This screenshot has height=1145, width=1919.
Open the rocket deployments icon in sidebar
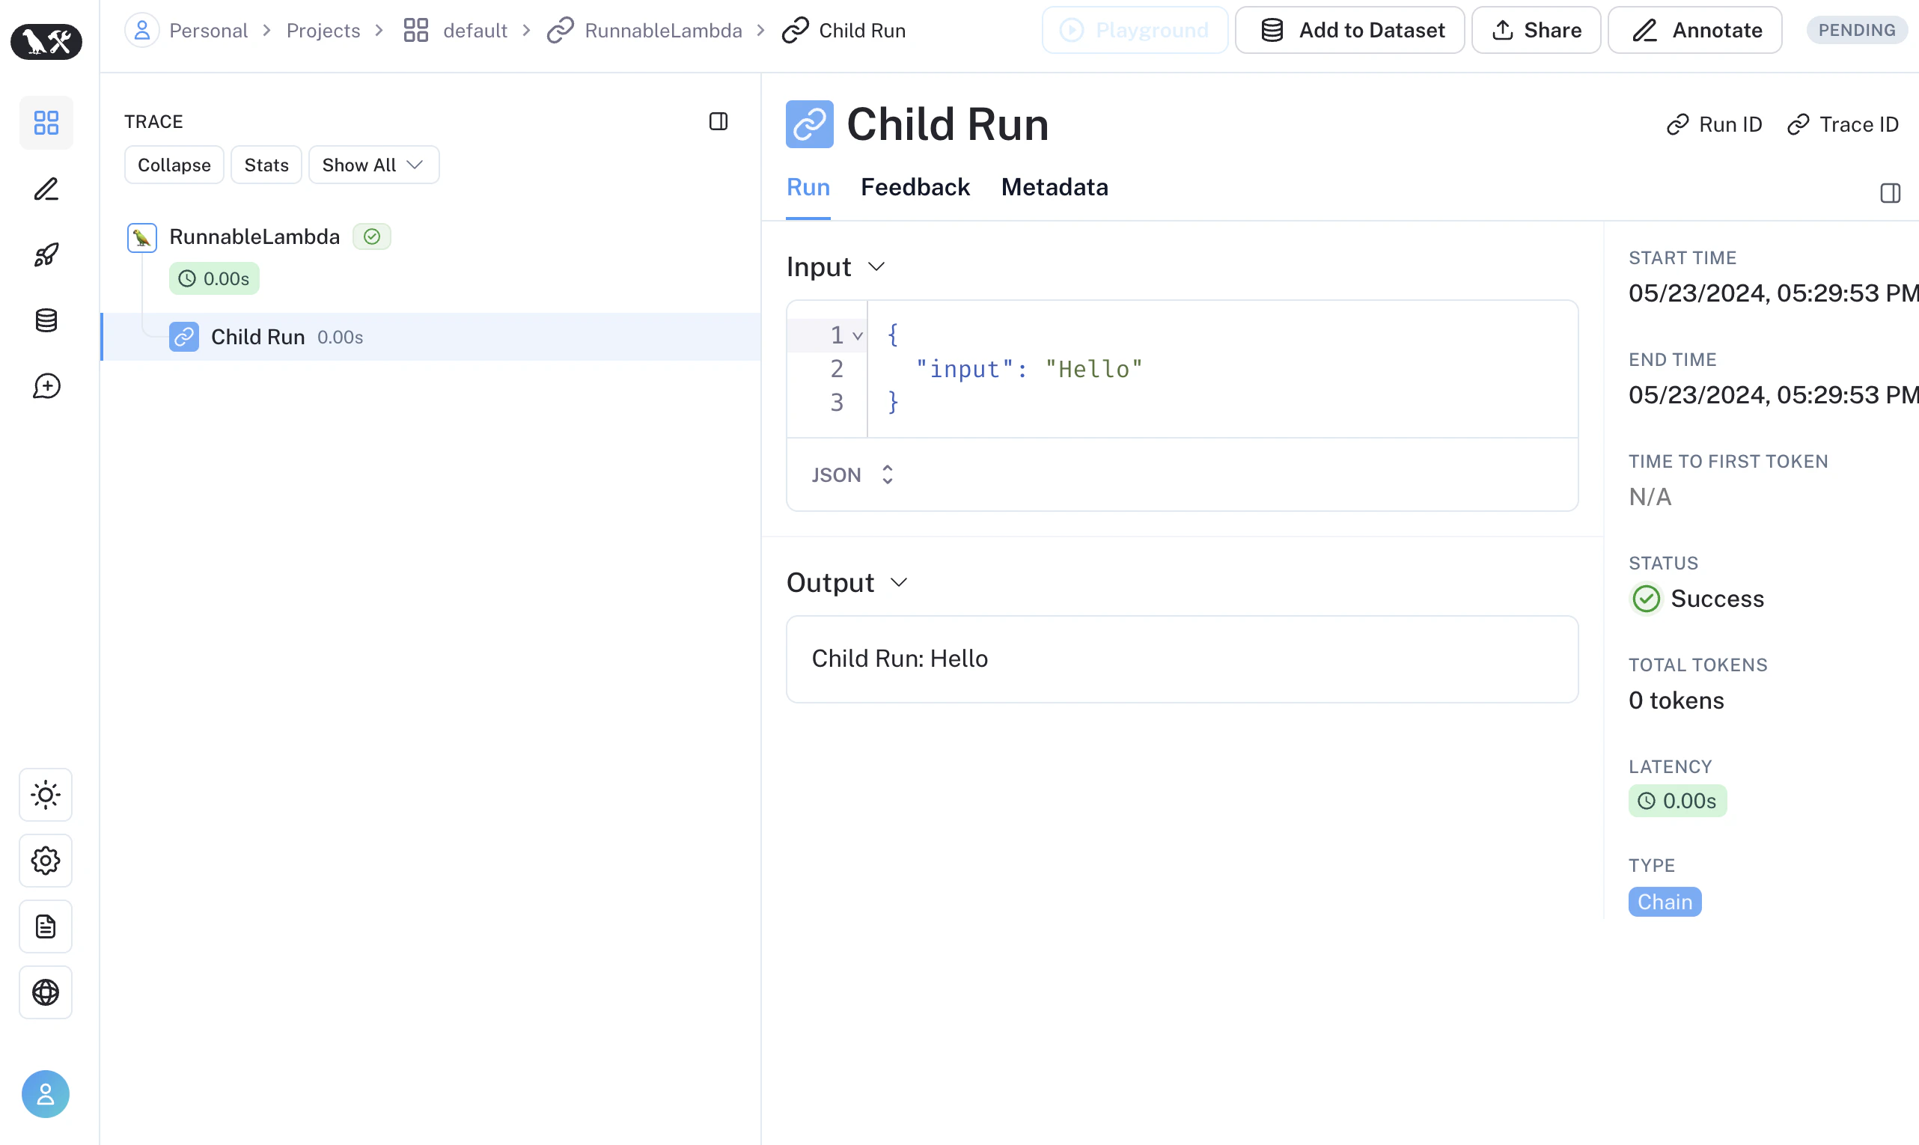point(46,254)
